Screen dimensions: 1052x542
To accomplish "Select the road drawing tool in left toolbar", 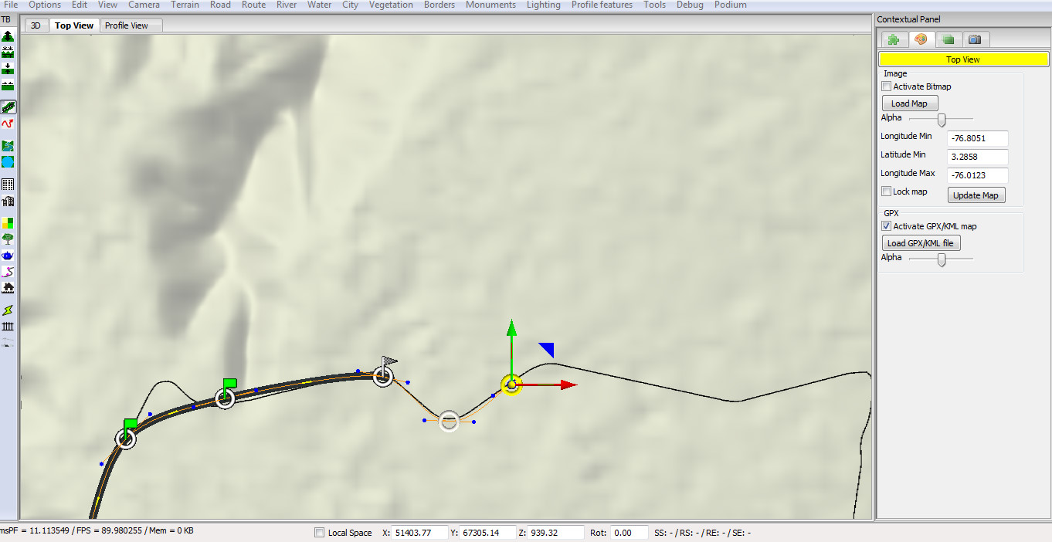I will point(8,107).
